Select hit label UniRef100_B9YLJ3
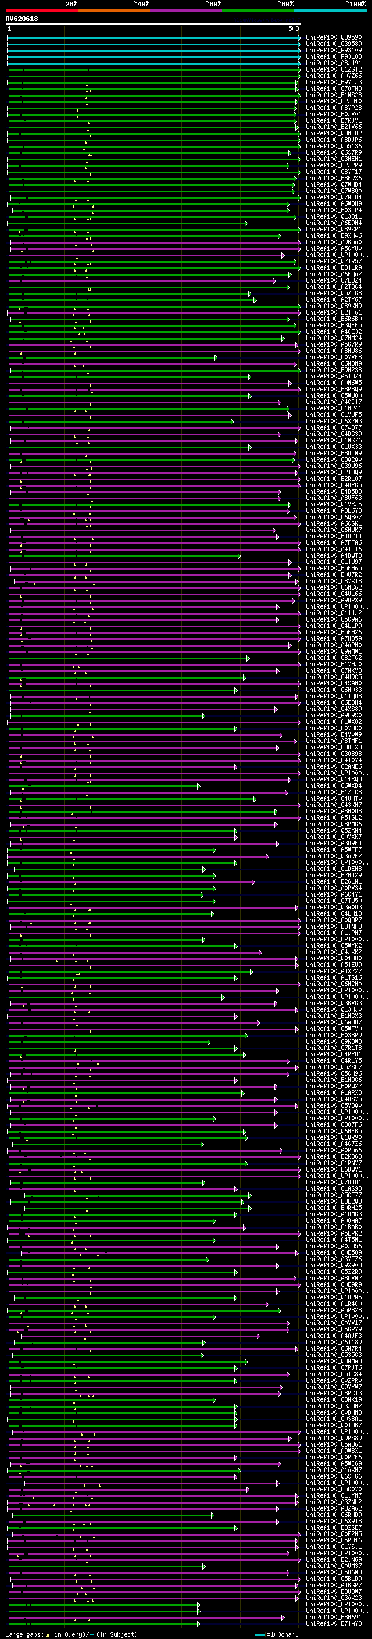This screenshot has height=1639, width=372. (334, 82)
